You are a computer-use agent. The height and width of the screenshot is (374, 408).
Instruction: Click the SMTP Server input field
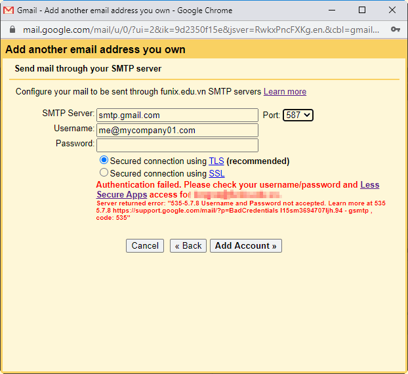pos(177,115)
